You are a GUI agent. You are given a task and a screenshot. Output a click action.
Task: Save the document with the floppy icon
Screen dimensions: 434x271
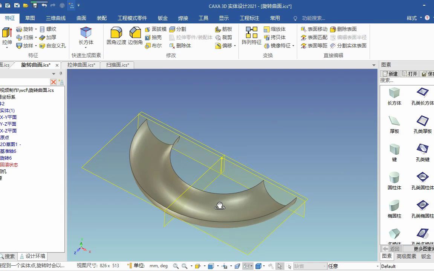pos(35,5)
